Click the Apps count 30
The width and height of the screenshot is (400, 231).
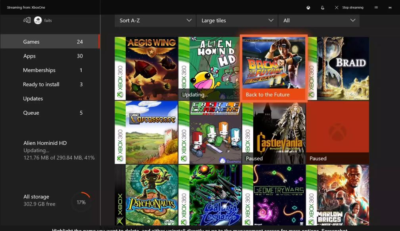tap(80, 56)
